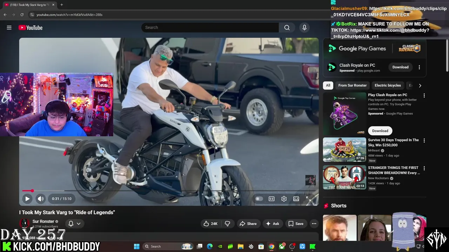449x252 pixels.
Task: Select the From Sur Ronster chip
Action: point(352,85)
